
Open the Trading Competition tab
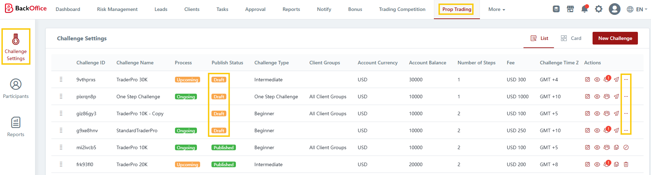(x=402, y=9)
